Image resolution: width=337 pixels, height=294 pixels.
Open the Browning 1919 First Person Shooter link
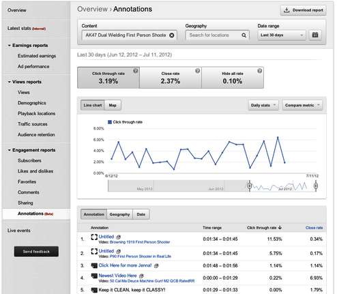tap(140, 242)
